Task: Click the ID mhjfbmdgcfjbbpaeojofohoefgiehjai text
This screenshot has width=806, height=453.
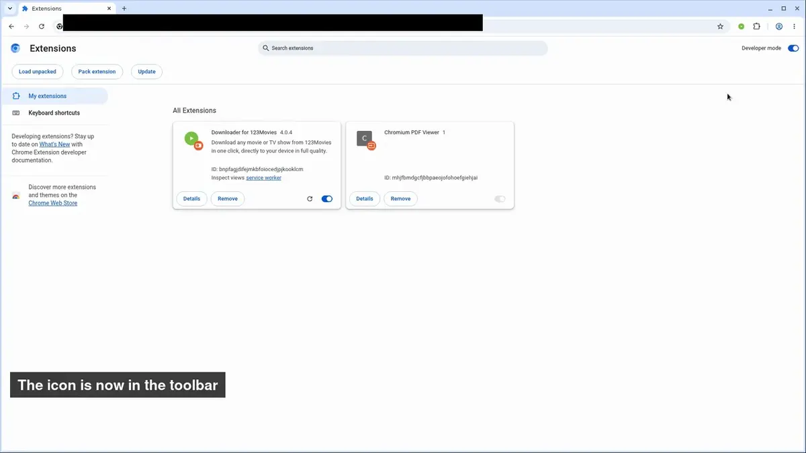Action: coord(431,178)
